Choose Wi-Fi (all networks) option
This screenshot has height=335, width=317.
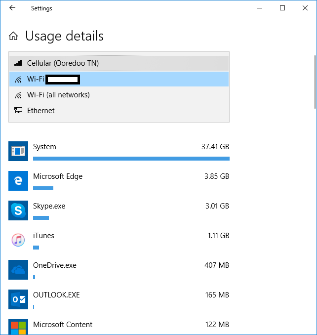click(119, 95)
